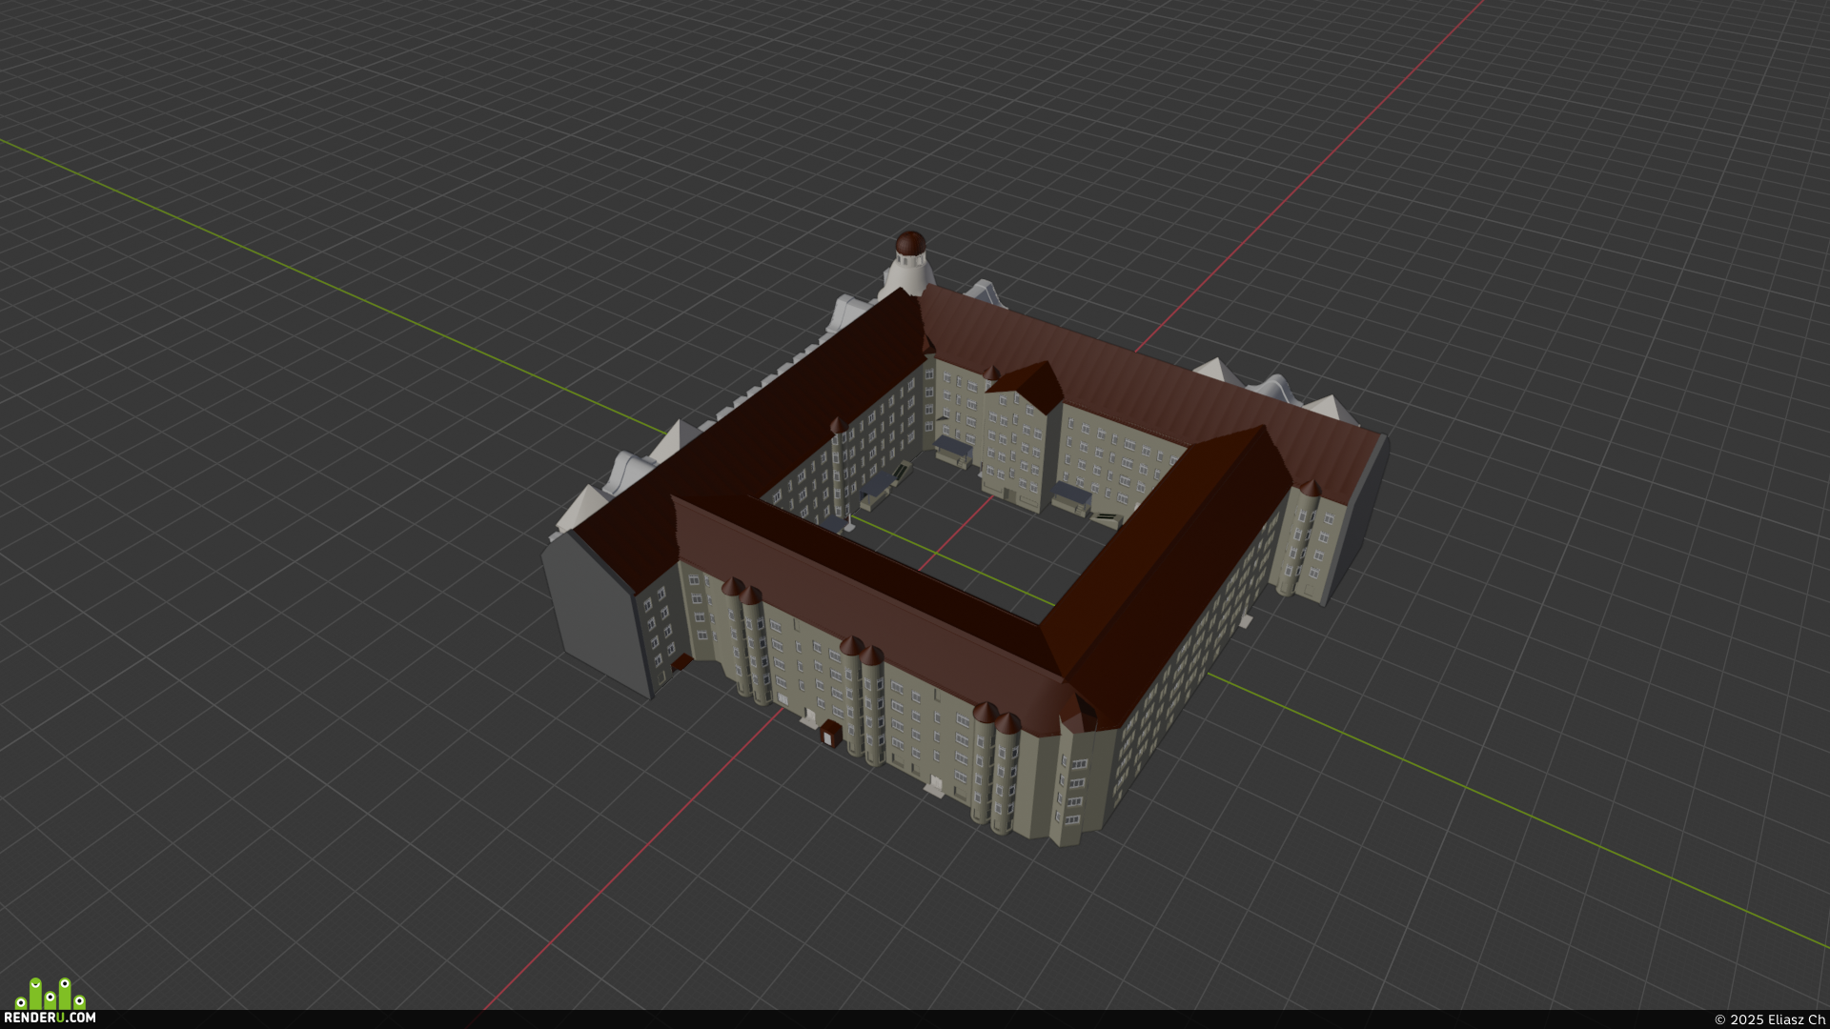Select the turret pair nearest the chamfered corner
Screen dimensions: 1830x1029
[996, 768]
